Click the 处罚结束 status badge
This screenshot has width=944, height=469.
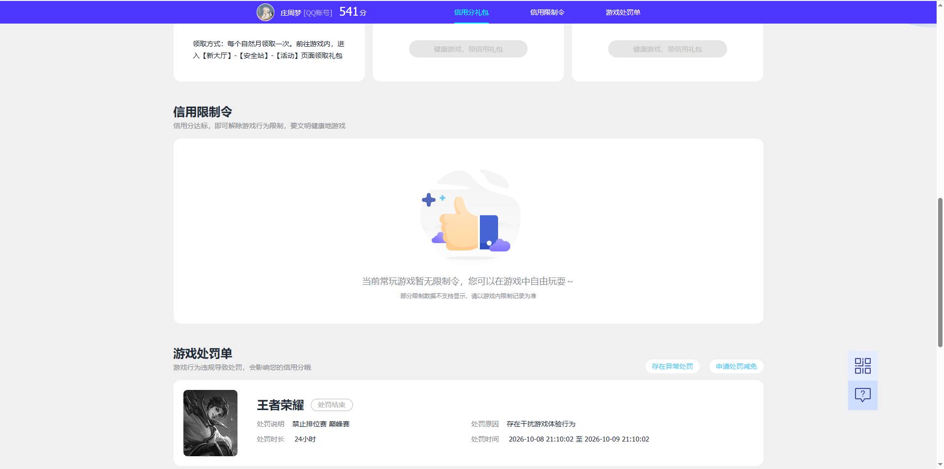tap(332, 405)
